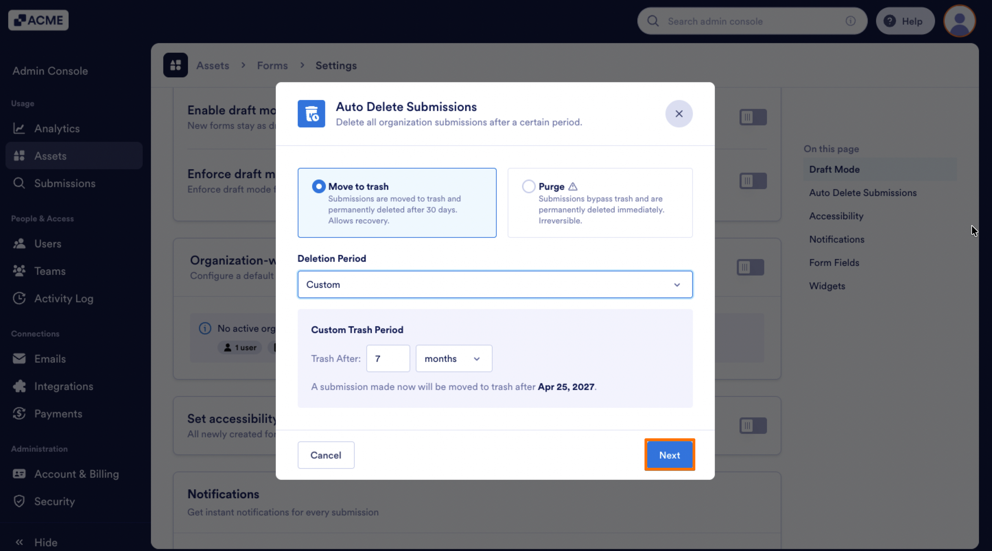Go to Forms breadcrumb link

272,65
